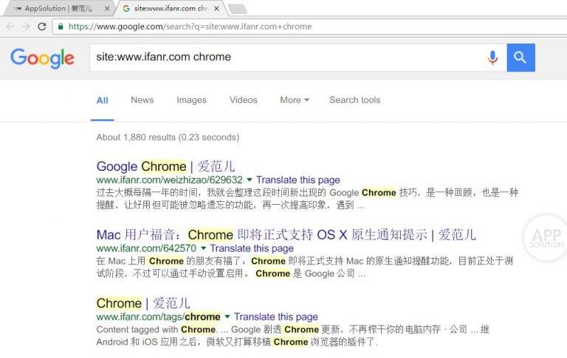Activate the voice search microphone

tap(492, 57)
